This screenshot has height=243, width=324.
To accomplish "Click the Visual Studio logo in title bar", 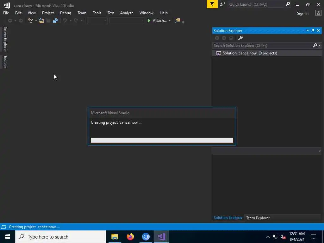I will coord(7,5).
